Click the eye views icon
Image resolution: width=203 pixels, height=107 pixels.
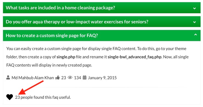70,78
